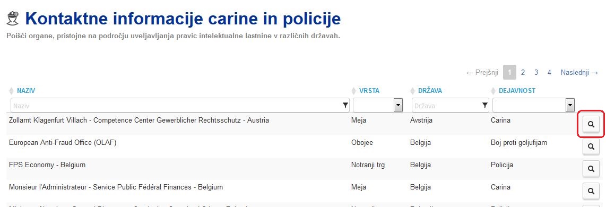The width and height of the screenshot is (606, 207).
Task: Focus the Naziv filter text field
Action: pyautogui.click(x=180, y=105)
